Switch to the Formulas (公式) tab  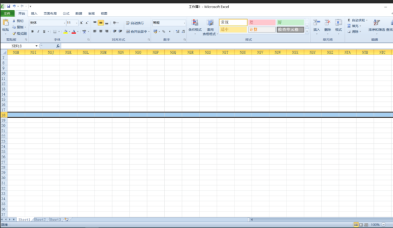click(66, 13)
